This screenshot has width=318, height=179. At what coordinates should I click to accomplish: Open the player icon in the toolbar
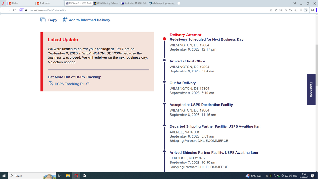click(x=281, y=10)
